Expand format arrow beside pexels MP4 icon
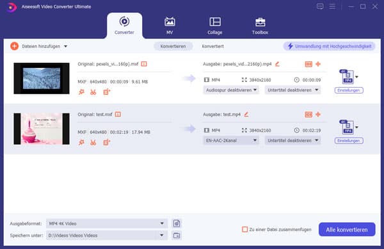This screenshot has height=249, width=384. pyautogui.click(x=357, y=77)
